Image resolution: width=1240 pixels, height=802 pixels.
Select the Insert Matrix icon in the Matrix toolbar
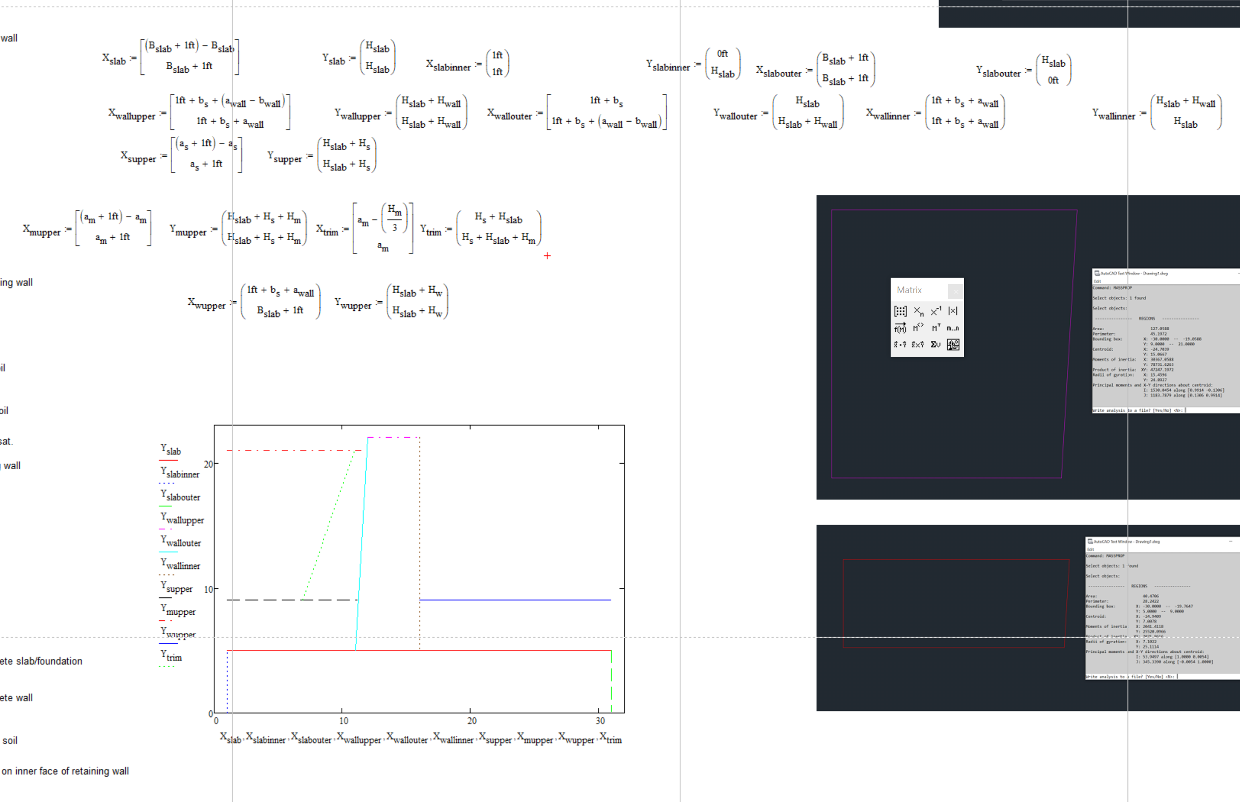pos(900,311)
